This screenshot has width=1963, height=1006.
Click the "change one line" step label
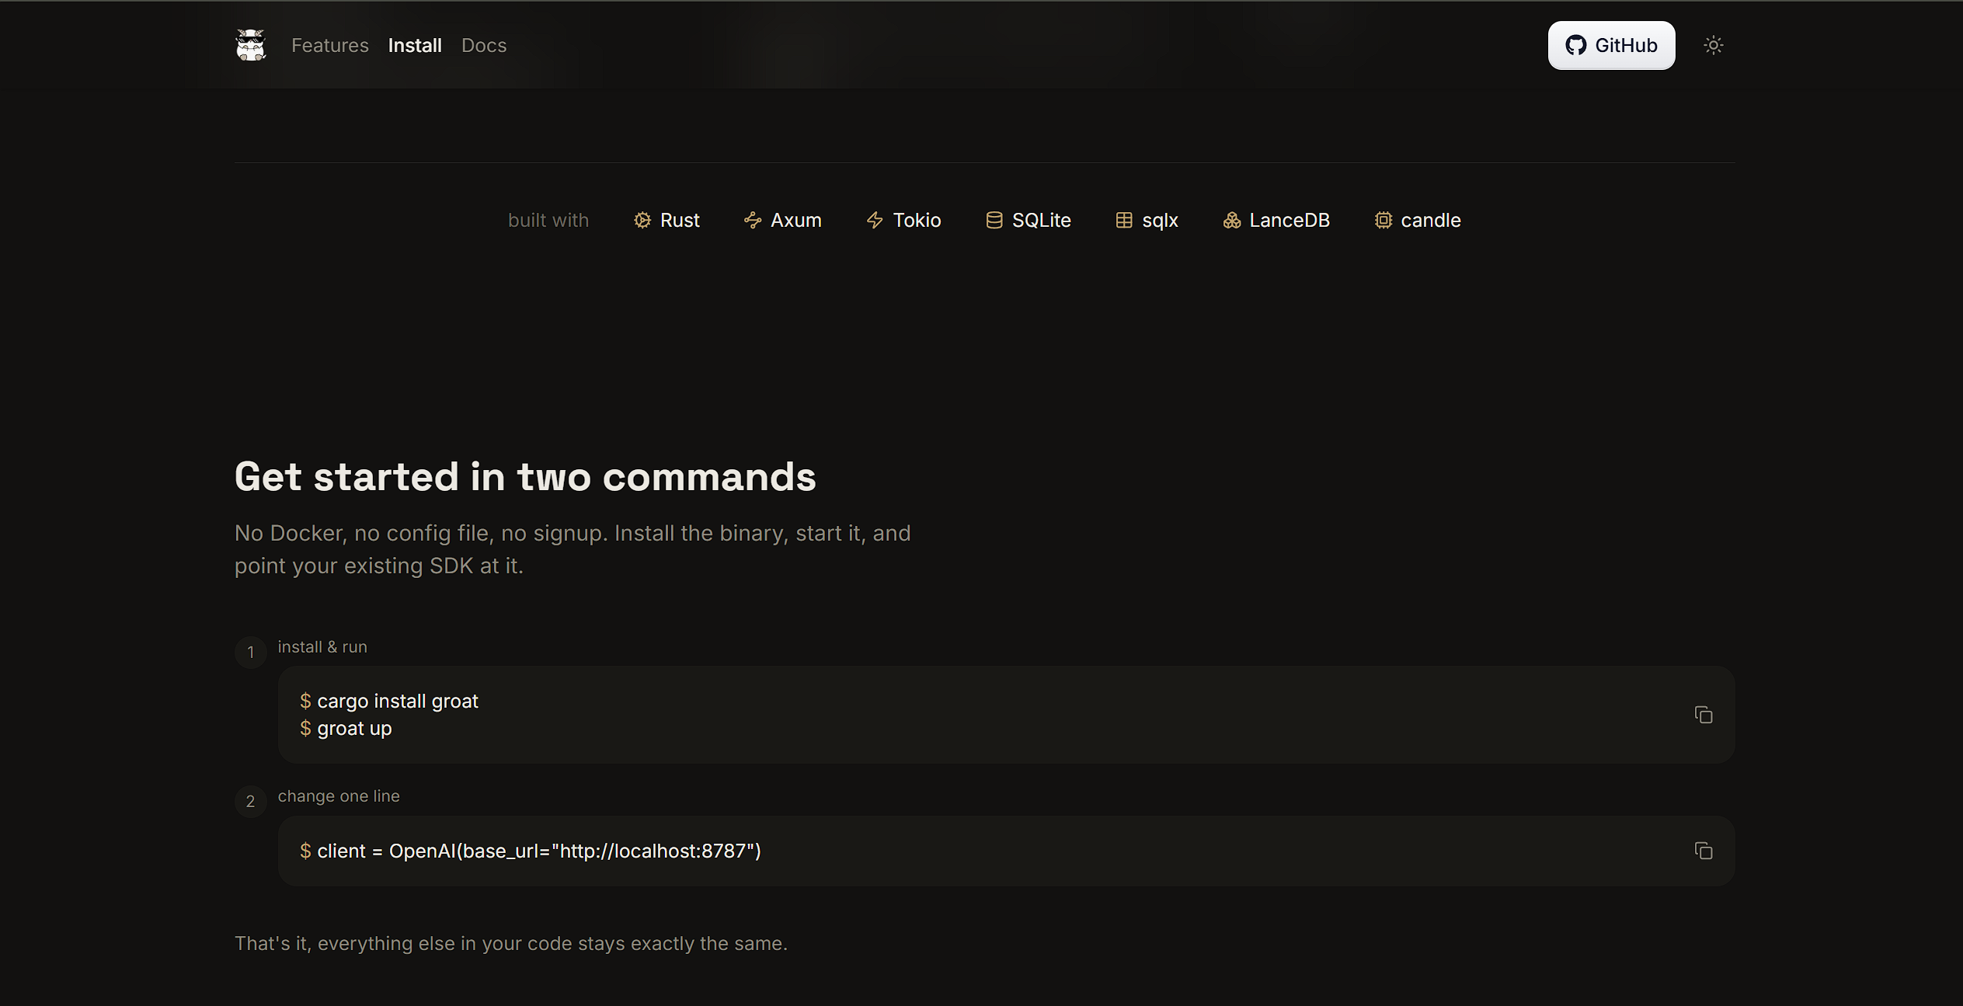339,796
